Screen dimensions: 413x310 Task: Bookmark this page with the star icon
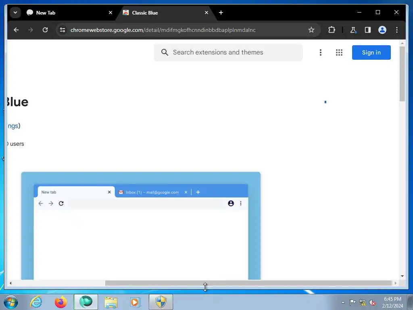[311, 30]
